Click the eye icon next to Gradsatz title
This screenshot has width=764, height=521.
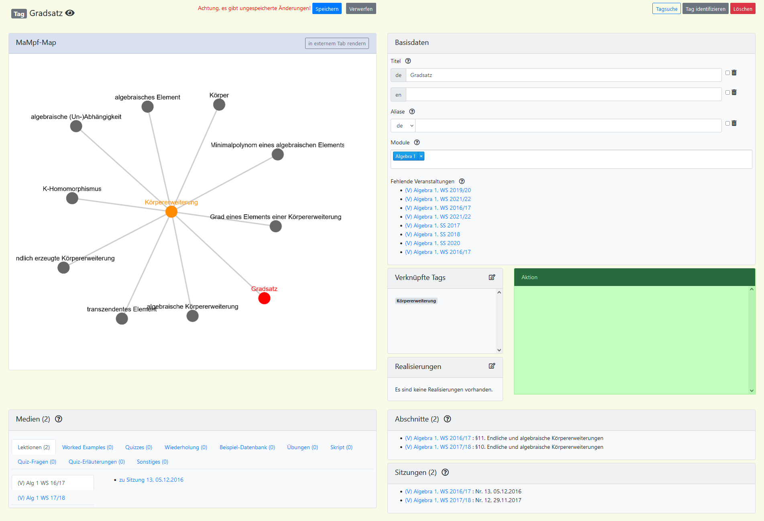[x=70, y=13]
